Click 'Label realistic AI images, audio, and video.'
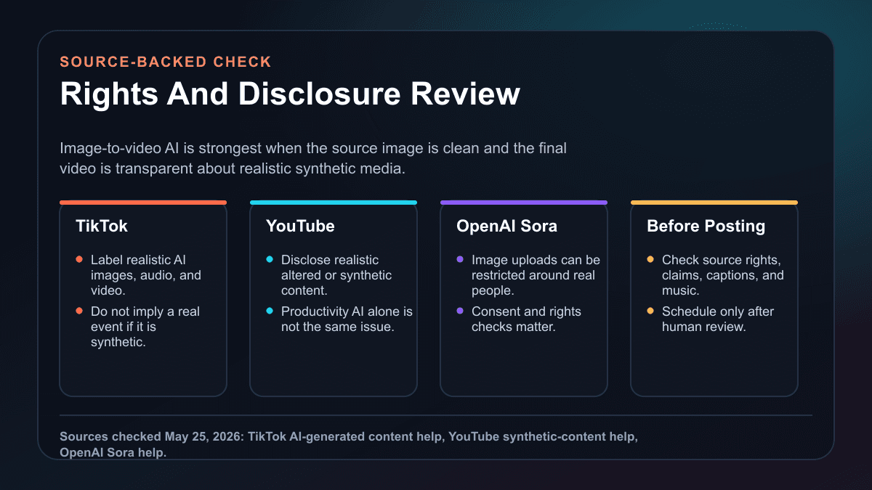Viewport: 872px width, 490px height. click(145, 275)
